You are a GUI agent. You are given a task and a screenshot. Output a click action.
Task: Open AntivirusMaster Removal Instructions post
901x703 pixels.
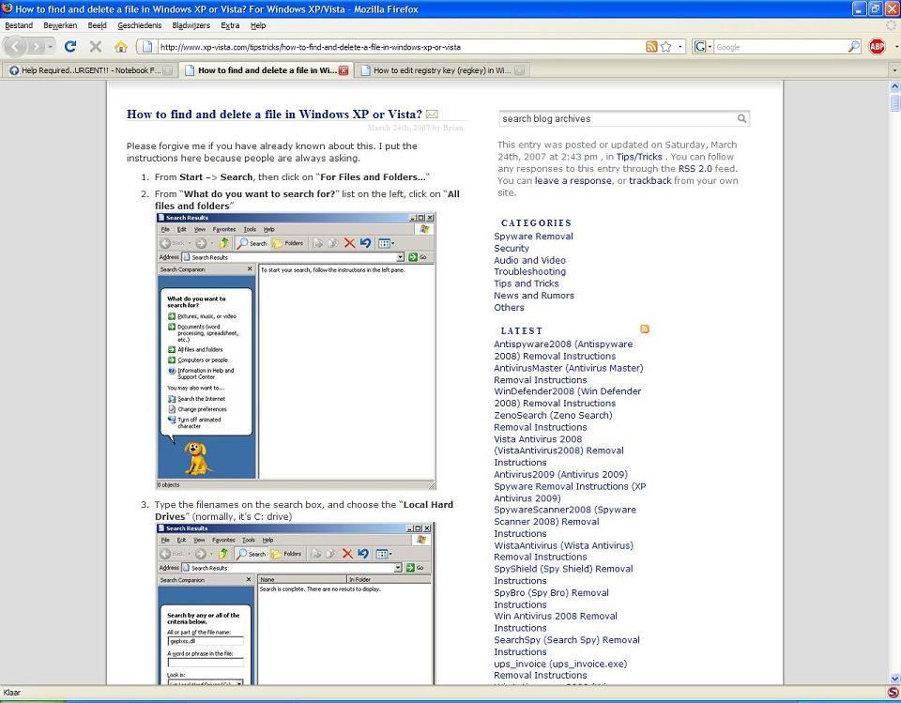[569, 374]
